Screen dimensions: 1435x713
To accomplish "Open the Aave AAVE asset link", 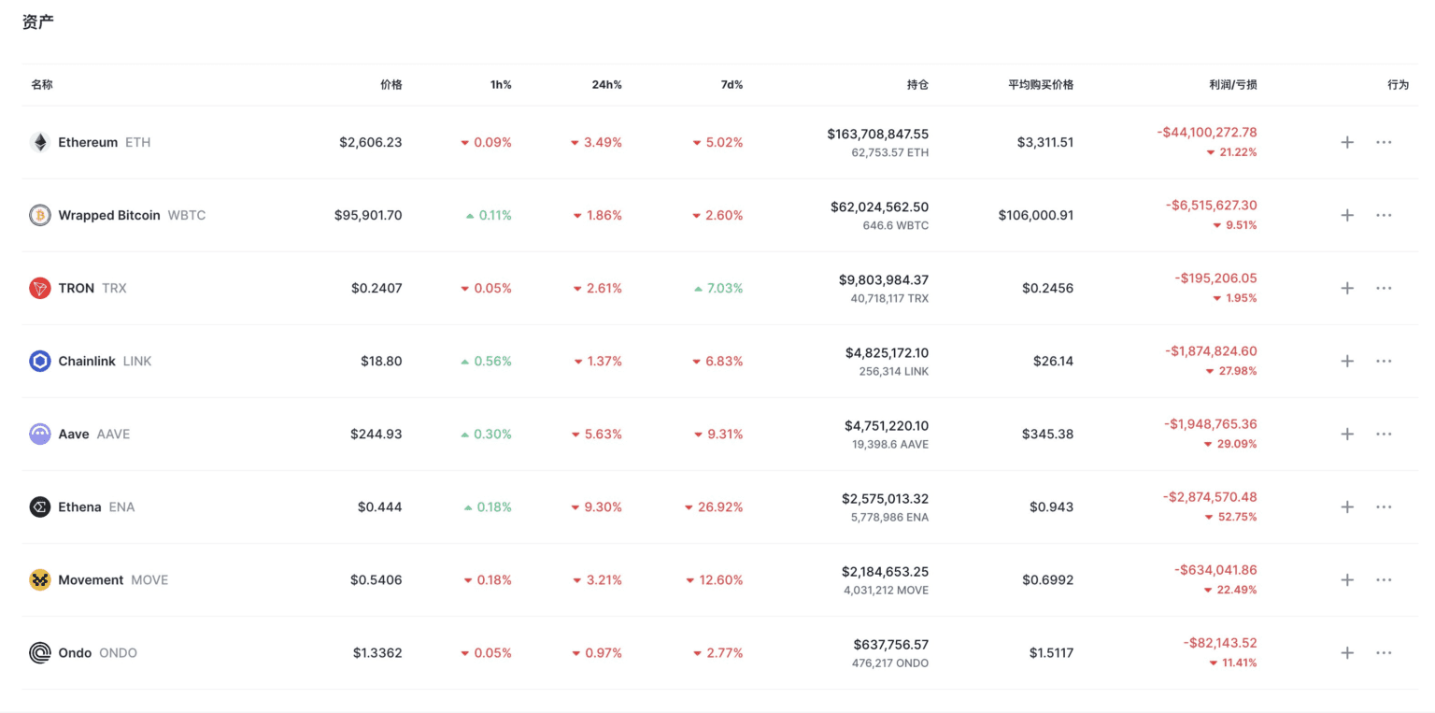I will [x=93, y=434].
